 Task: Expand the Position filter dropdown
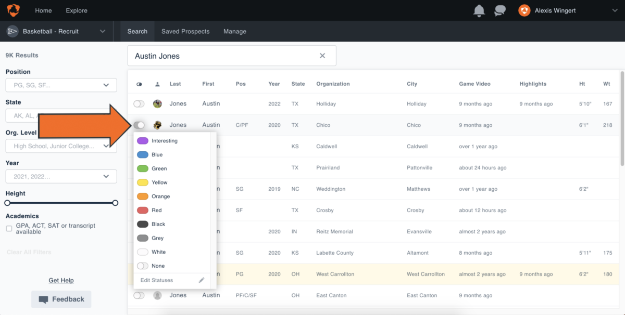[106, 85]
